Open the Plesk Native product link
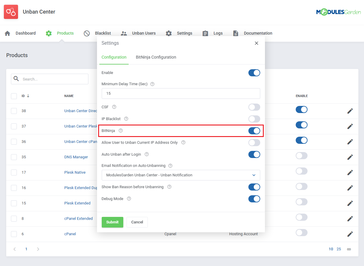364x266 pixels. 75,172
